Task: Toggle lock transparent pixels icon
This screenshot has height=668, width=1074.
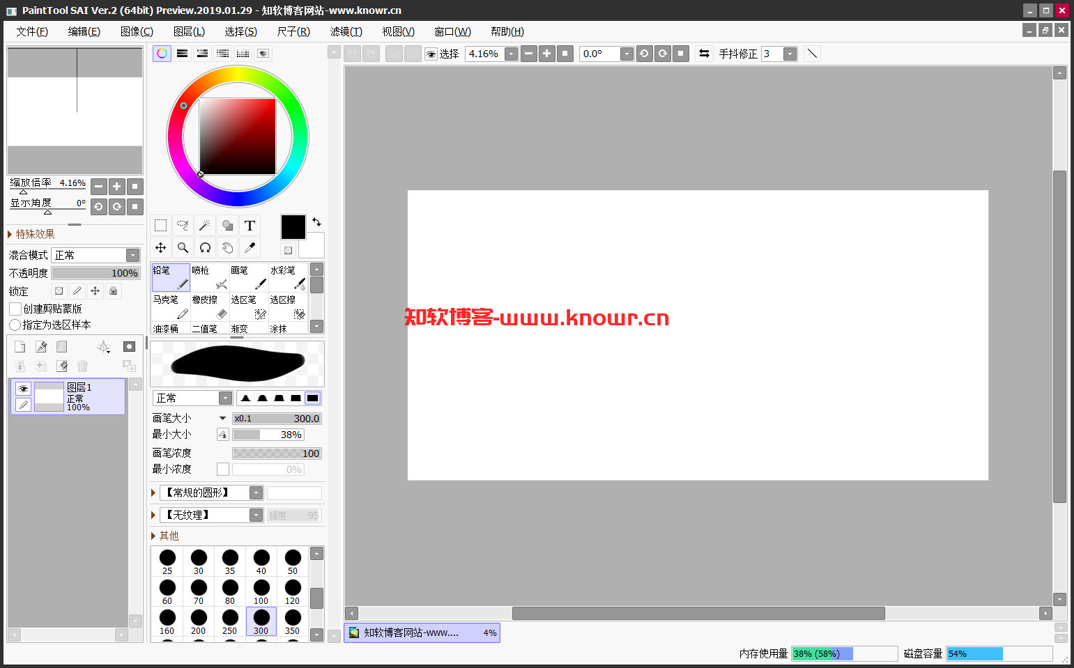Action: 59,291
